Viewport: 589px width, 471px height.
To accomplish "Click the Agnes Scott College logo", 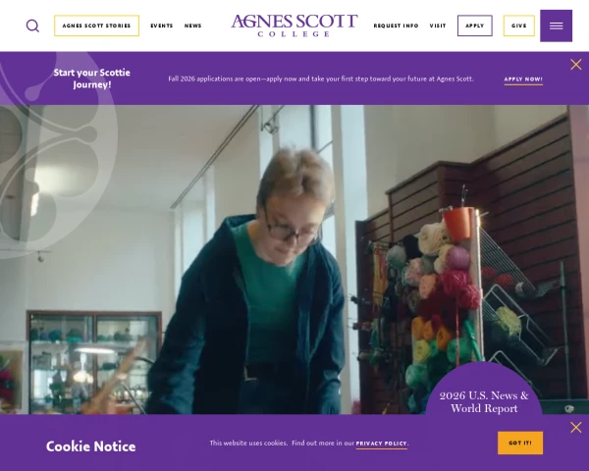I will 294,26.
